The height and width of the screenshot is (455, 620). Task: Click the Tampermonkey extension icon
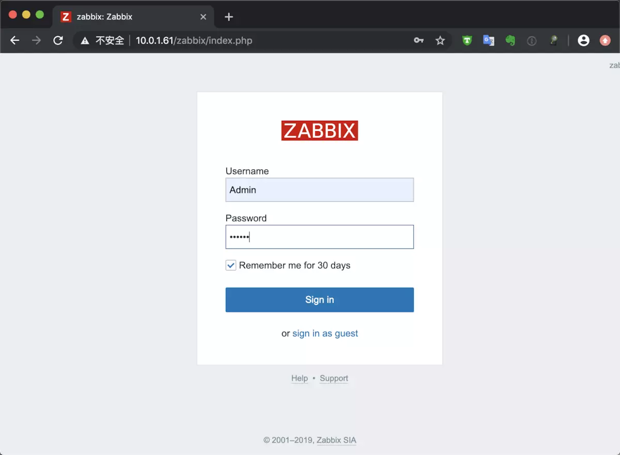click(x=467, y=40)
